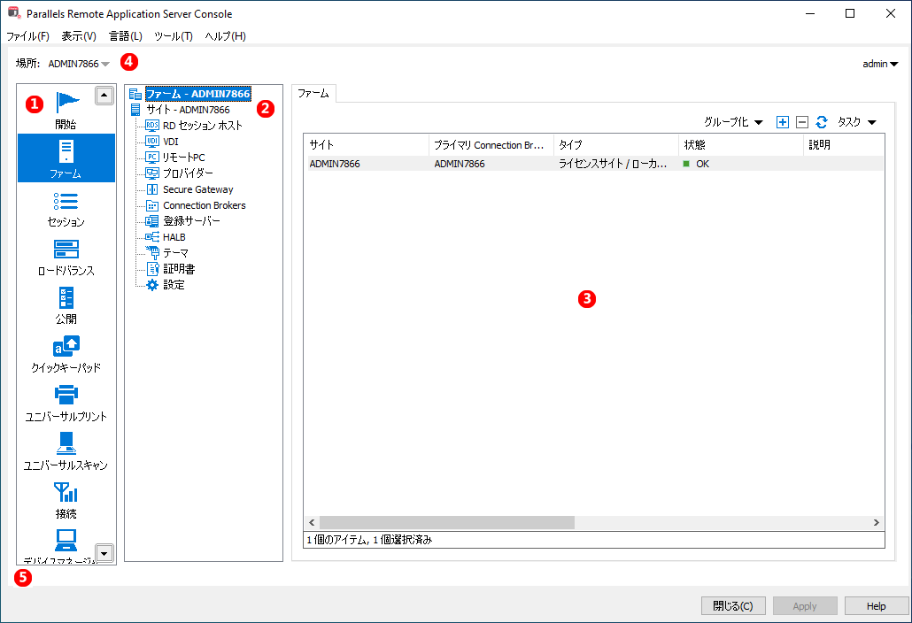Open the 表示(V) menu

pos(79,36)
